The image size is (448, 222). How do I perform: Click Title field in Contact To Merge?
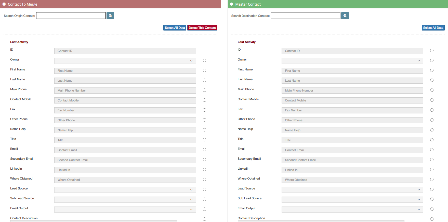[x=125, y=140]
